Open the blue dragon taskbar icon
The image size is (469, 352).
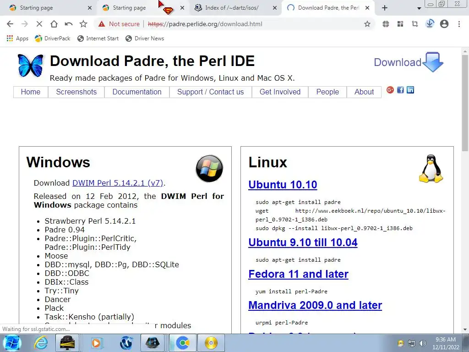point(126,343)
